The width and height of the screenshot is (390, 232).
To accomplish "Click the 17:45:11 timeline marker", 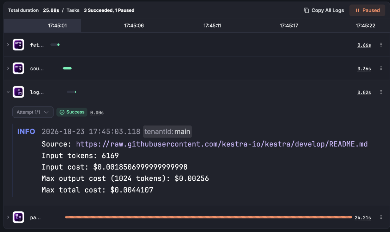I will click(212, 26).
